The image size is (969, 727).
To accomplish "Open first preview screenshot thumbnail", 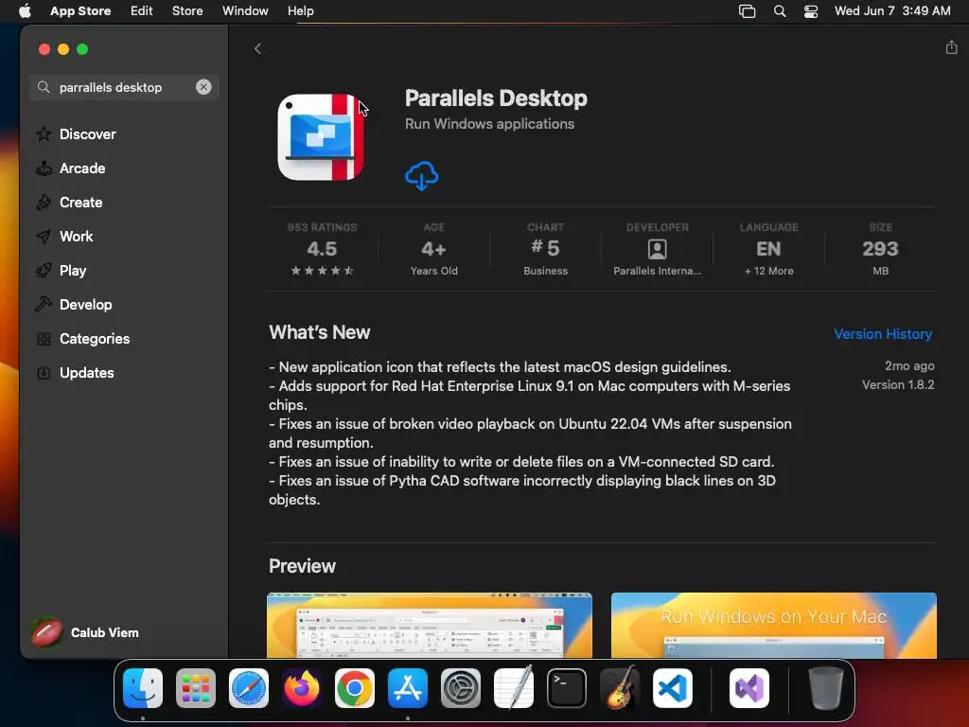I will point(429,625).
